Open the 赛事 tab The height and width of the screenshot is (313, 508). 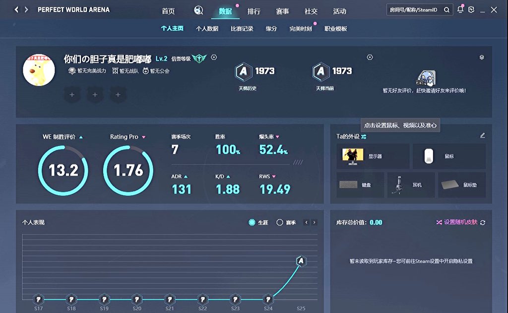[x=282, y=11]
